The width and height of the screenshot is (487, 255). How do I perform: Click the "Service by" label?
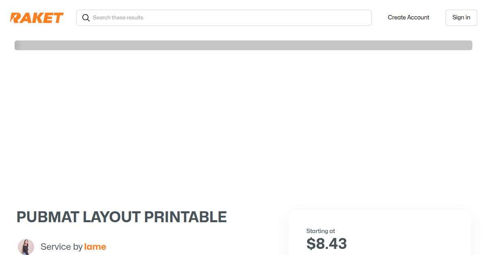click(x=61, y=246)
